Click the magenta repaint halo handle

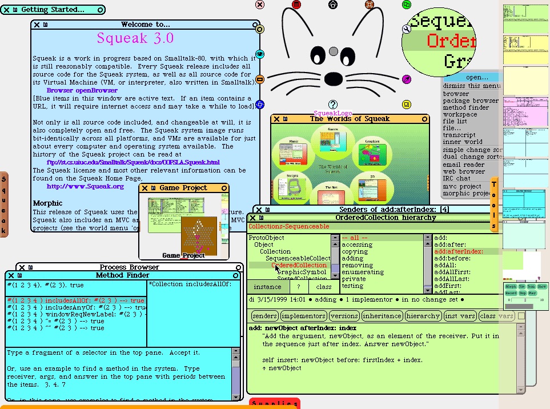(x=407, y=79)
